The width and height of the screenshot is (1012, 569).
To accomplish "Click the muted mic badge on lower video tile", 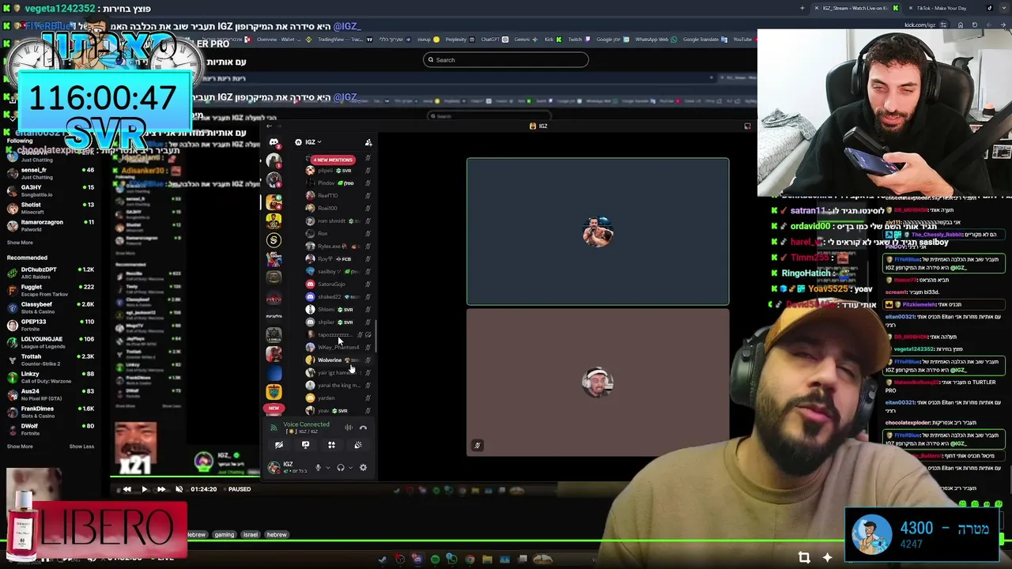I will coord(477,445).
